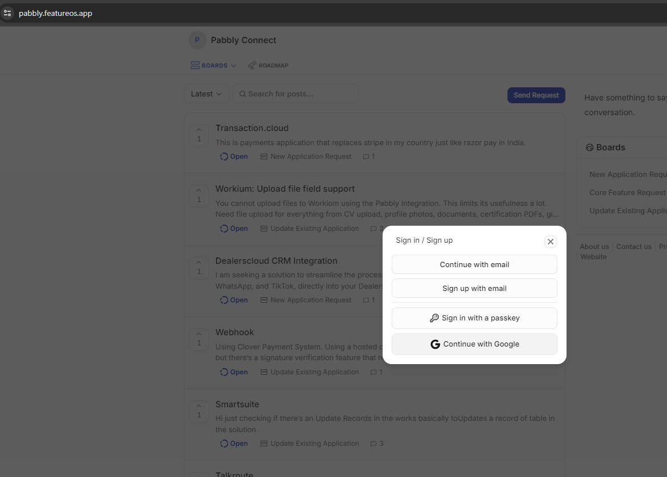The height and width of the screenshot is (477, 667).
Task: Click the Google logo icon
Action: coord(435,344)
